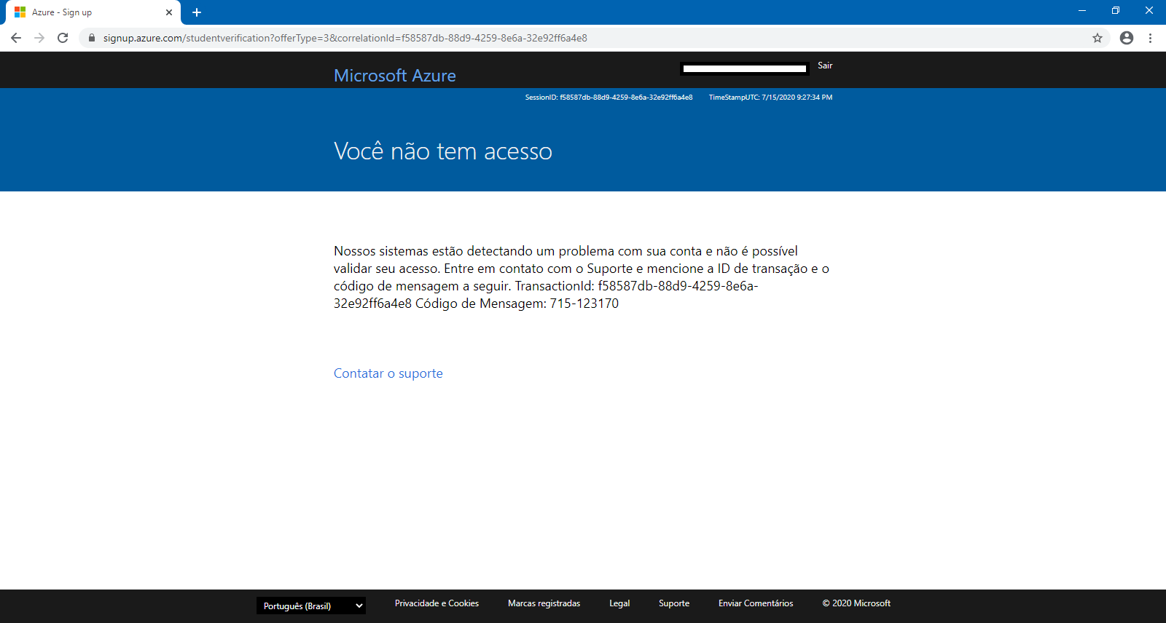1166x623 pixels.
Task: Open a new browser tab
Action: pos(197,12)
